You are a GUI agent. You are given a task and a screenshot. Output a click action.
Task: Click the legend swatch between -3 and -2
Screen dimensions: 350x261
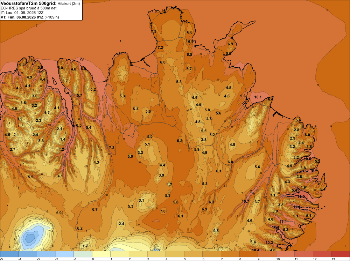(x=46, y=254)
